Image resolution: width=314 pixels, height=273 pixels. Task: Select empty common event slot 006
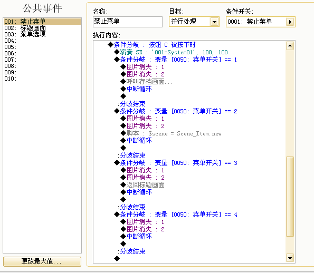[x=42, y=53]
